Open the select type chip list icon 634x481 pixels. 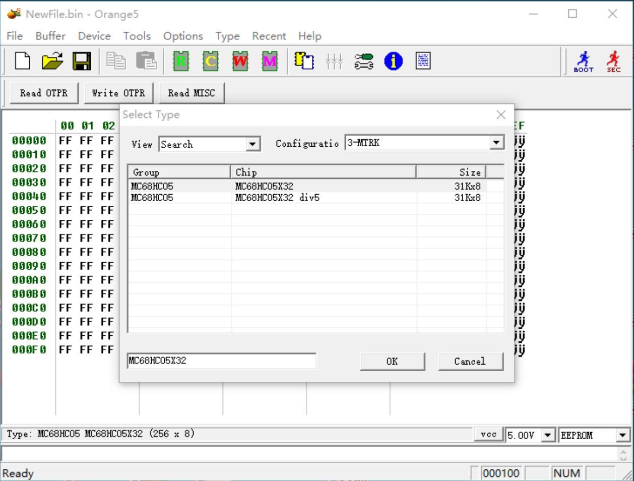(x=304, y=62)
